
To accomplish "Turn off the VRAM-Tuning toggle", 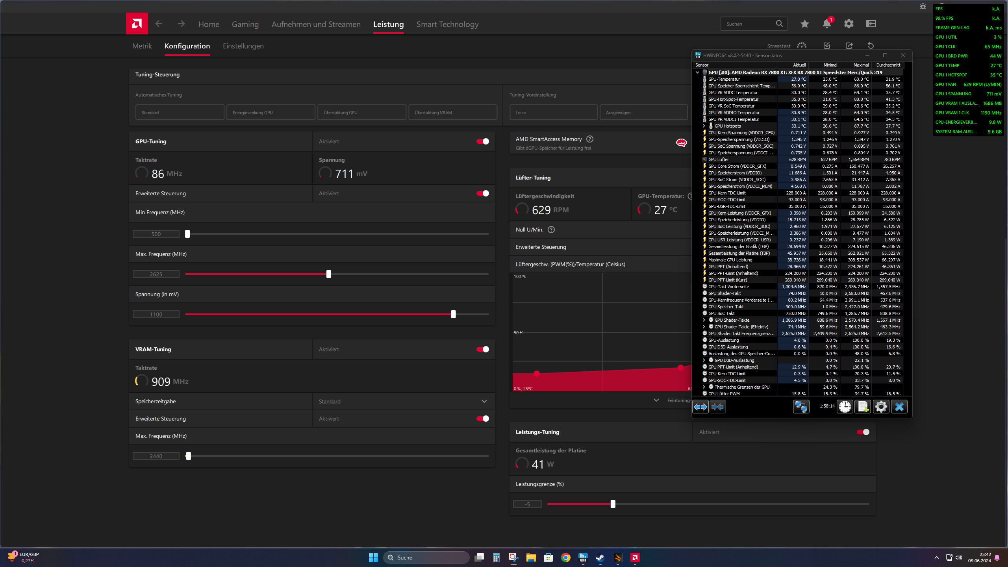I will point(483,349).
